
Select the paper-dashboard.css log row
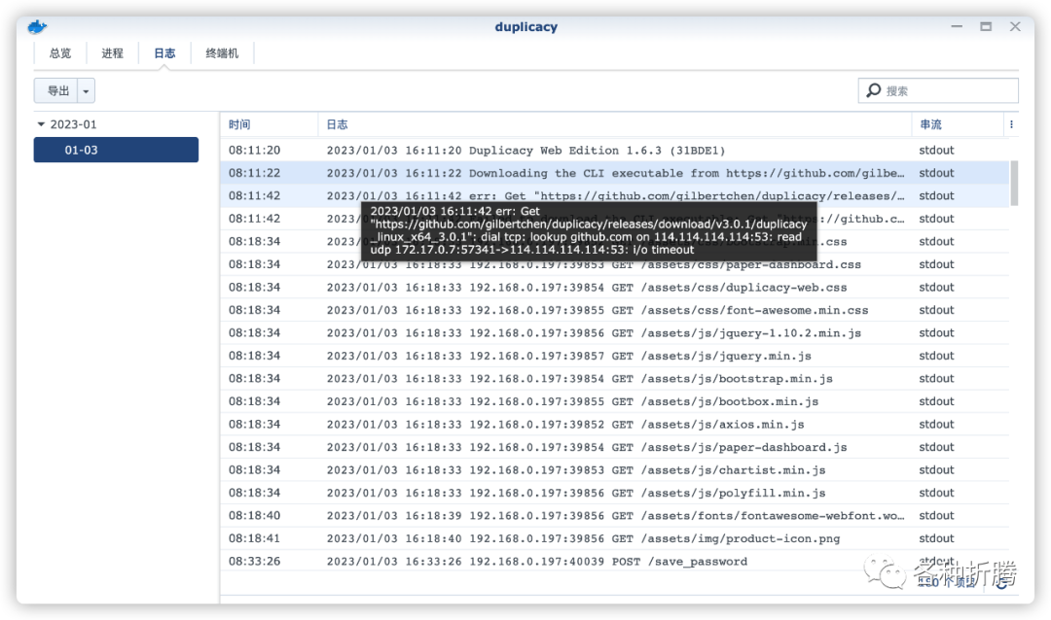615,264
